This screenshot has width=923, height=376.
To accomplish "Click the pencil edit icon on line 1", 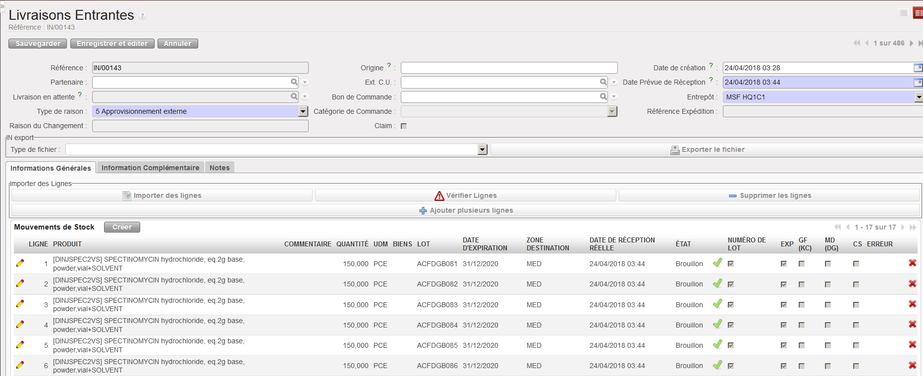I will tap(20, 263).
